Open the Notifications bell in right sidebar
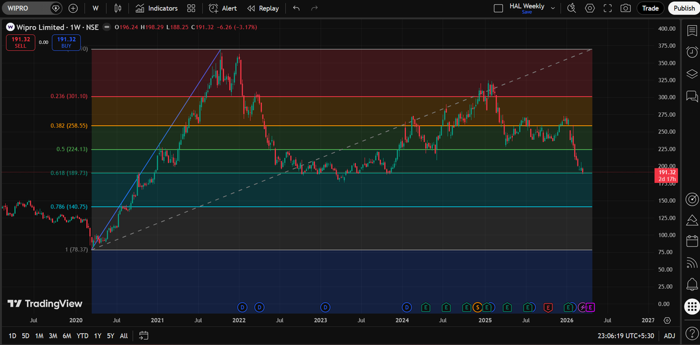 [x=692, y=284]
